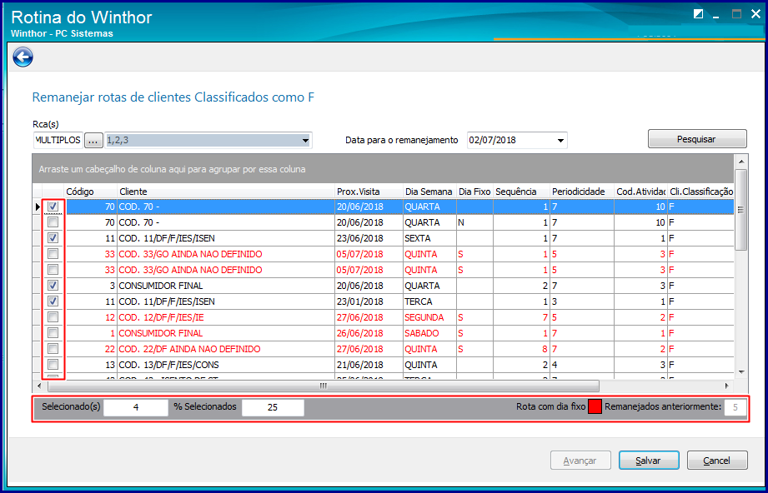Sort by the Dia Semana column header

tap(429, 192)
